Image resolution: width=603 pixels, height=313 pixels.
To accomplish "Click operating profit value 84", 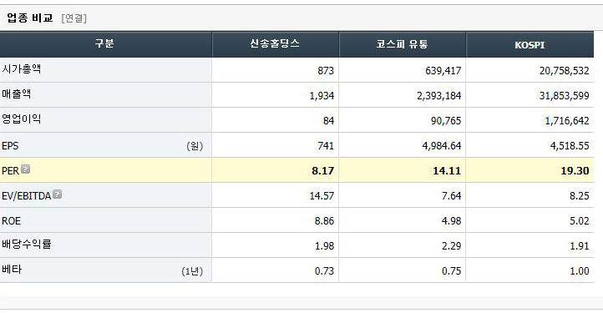I will (x=328, y=121).
